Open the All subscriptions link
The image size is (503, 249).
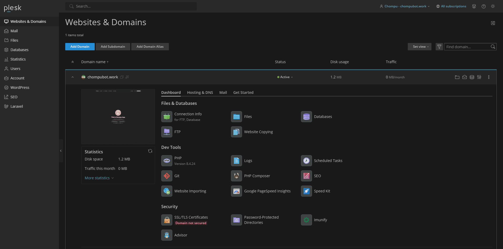pos(451,6)
